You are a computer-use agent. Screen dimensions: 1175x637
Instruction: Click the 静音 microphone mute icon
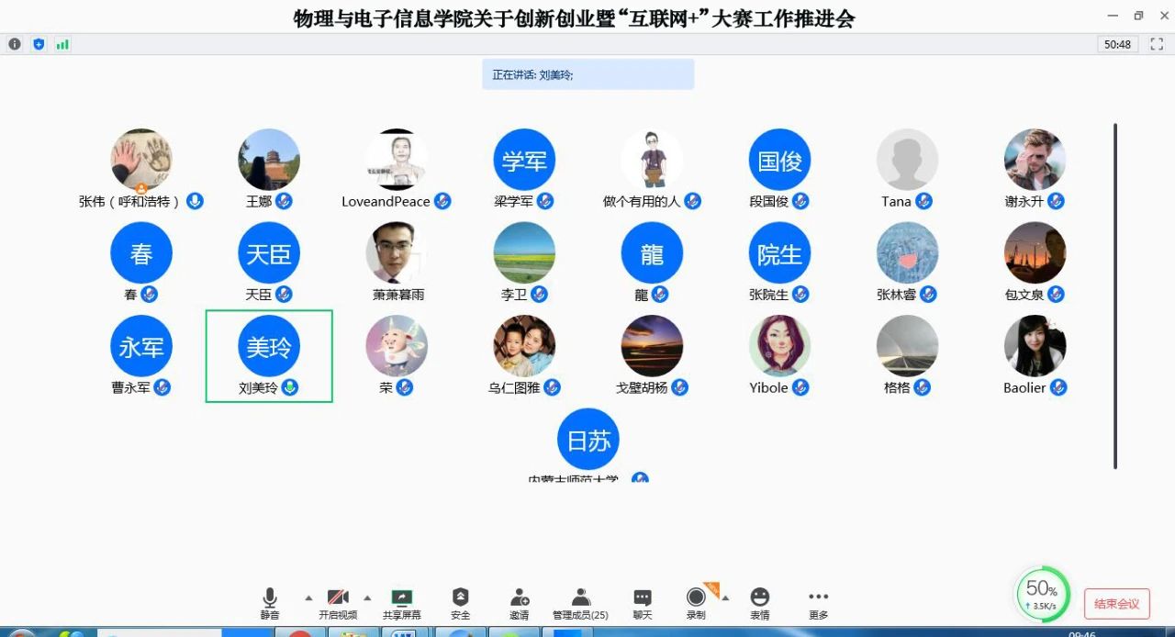point(270,598)
